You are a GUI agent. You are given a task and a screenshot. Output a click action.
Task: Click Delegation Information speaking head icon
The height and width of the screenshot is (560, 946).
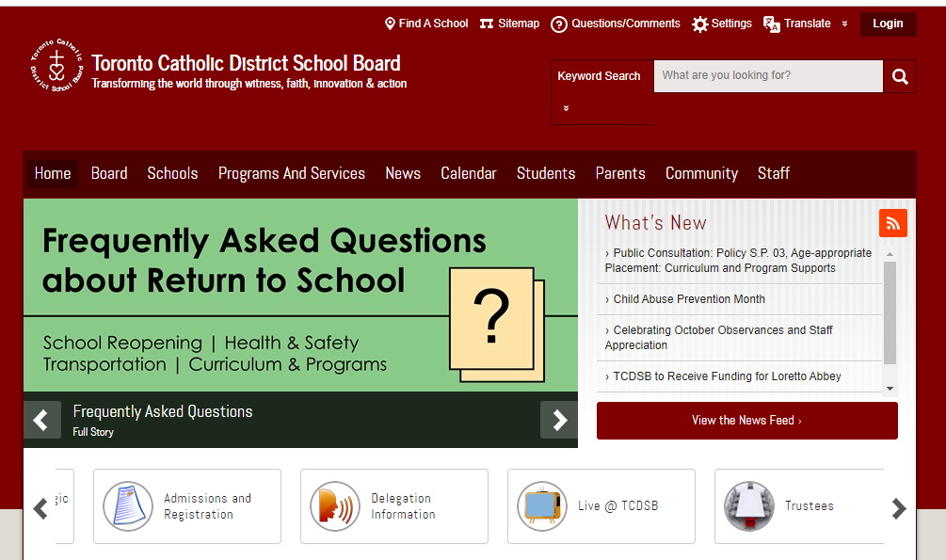pos(335,506)
